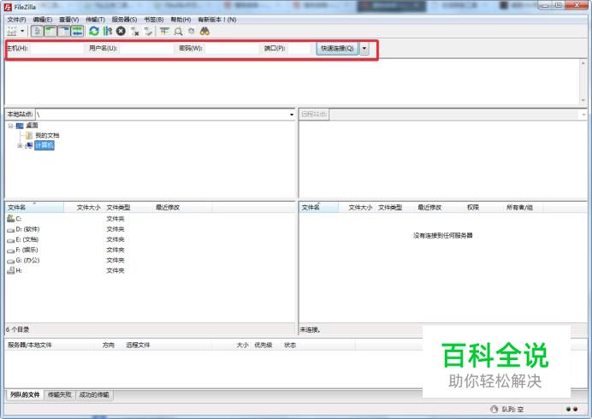Switch to the 成功的传输 tab
The width and height of the screenshot is (592, 419).
click(94, 394)
